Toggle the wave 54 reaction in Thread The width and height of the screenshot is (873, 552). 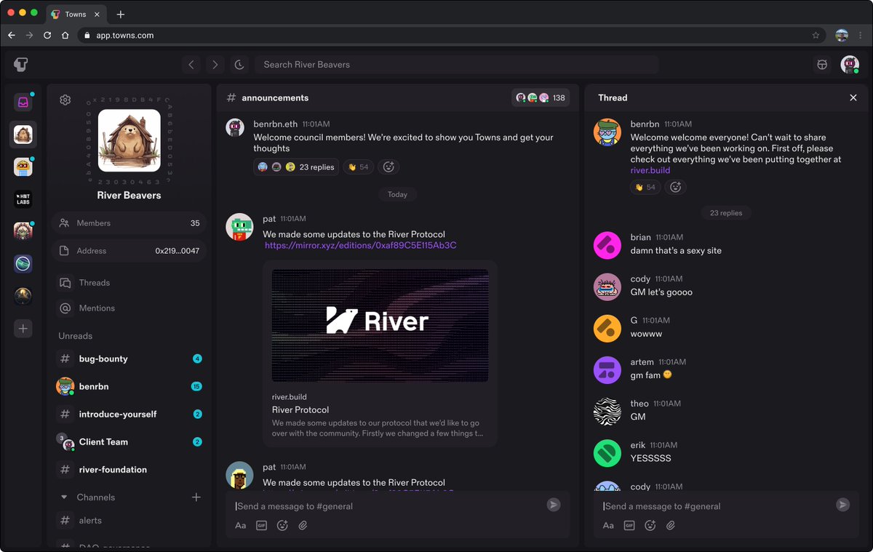click(645, 187)
